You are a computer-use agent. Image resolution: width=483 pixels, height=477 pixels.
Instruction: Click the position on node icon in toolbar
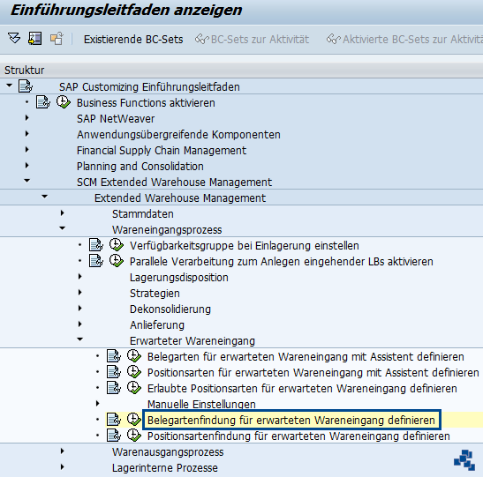pyautogui.click(x=34, y=39)
